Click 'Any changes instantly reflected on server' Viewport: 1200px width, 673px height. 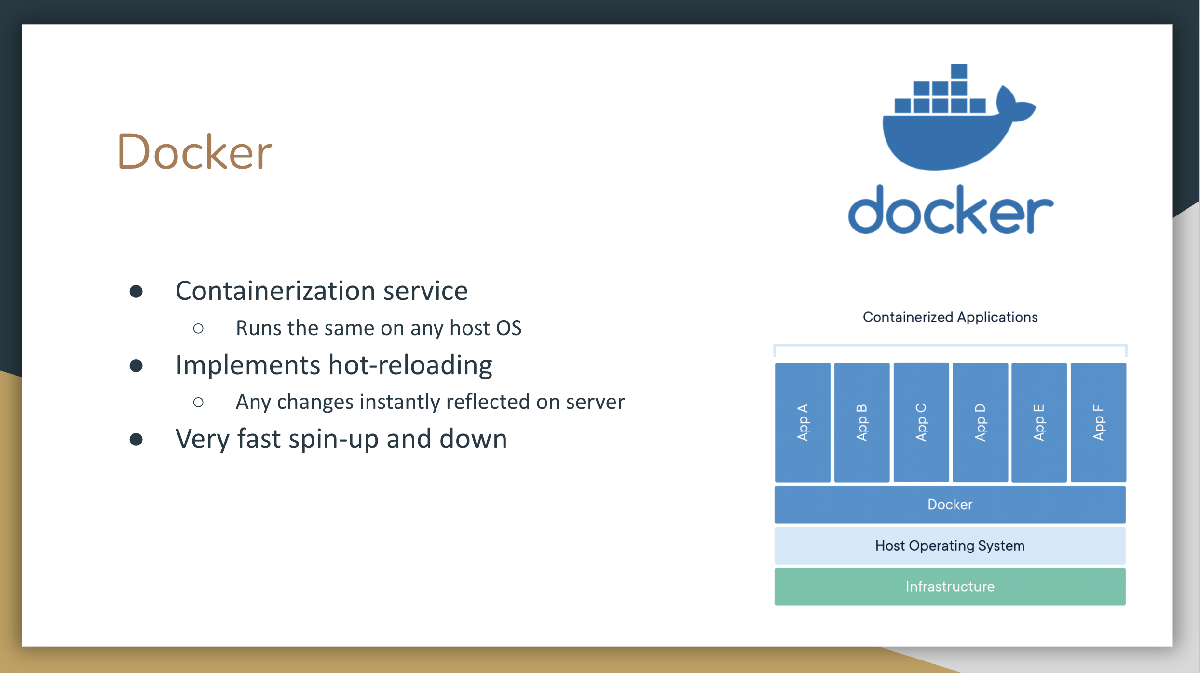coord(430,402)
